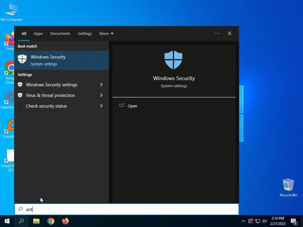The width and height of the screenshot is (303, 227).
Task: Open the Action Center notifications icon
Action: [294, 221]
